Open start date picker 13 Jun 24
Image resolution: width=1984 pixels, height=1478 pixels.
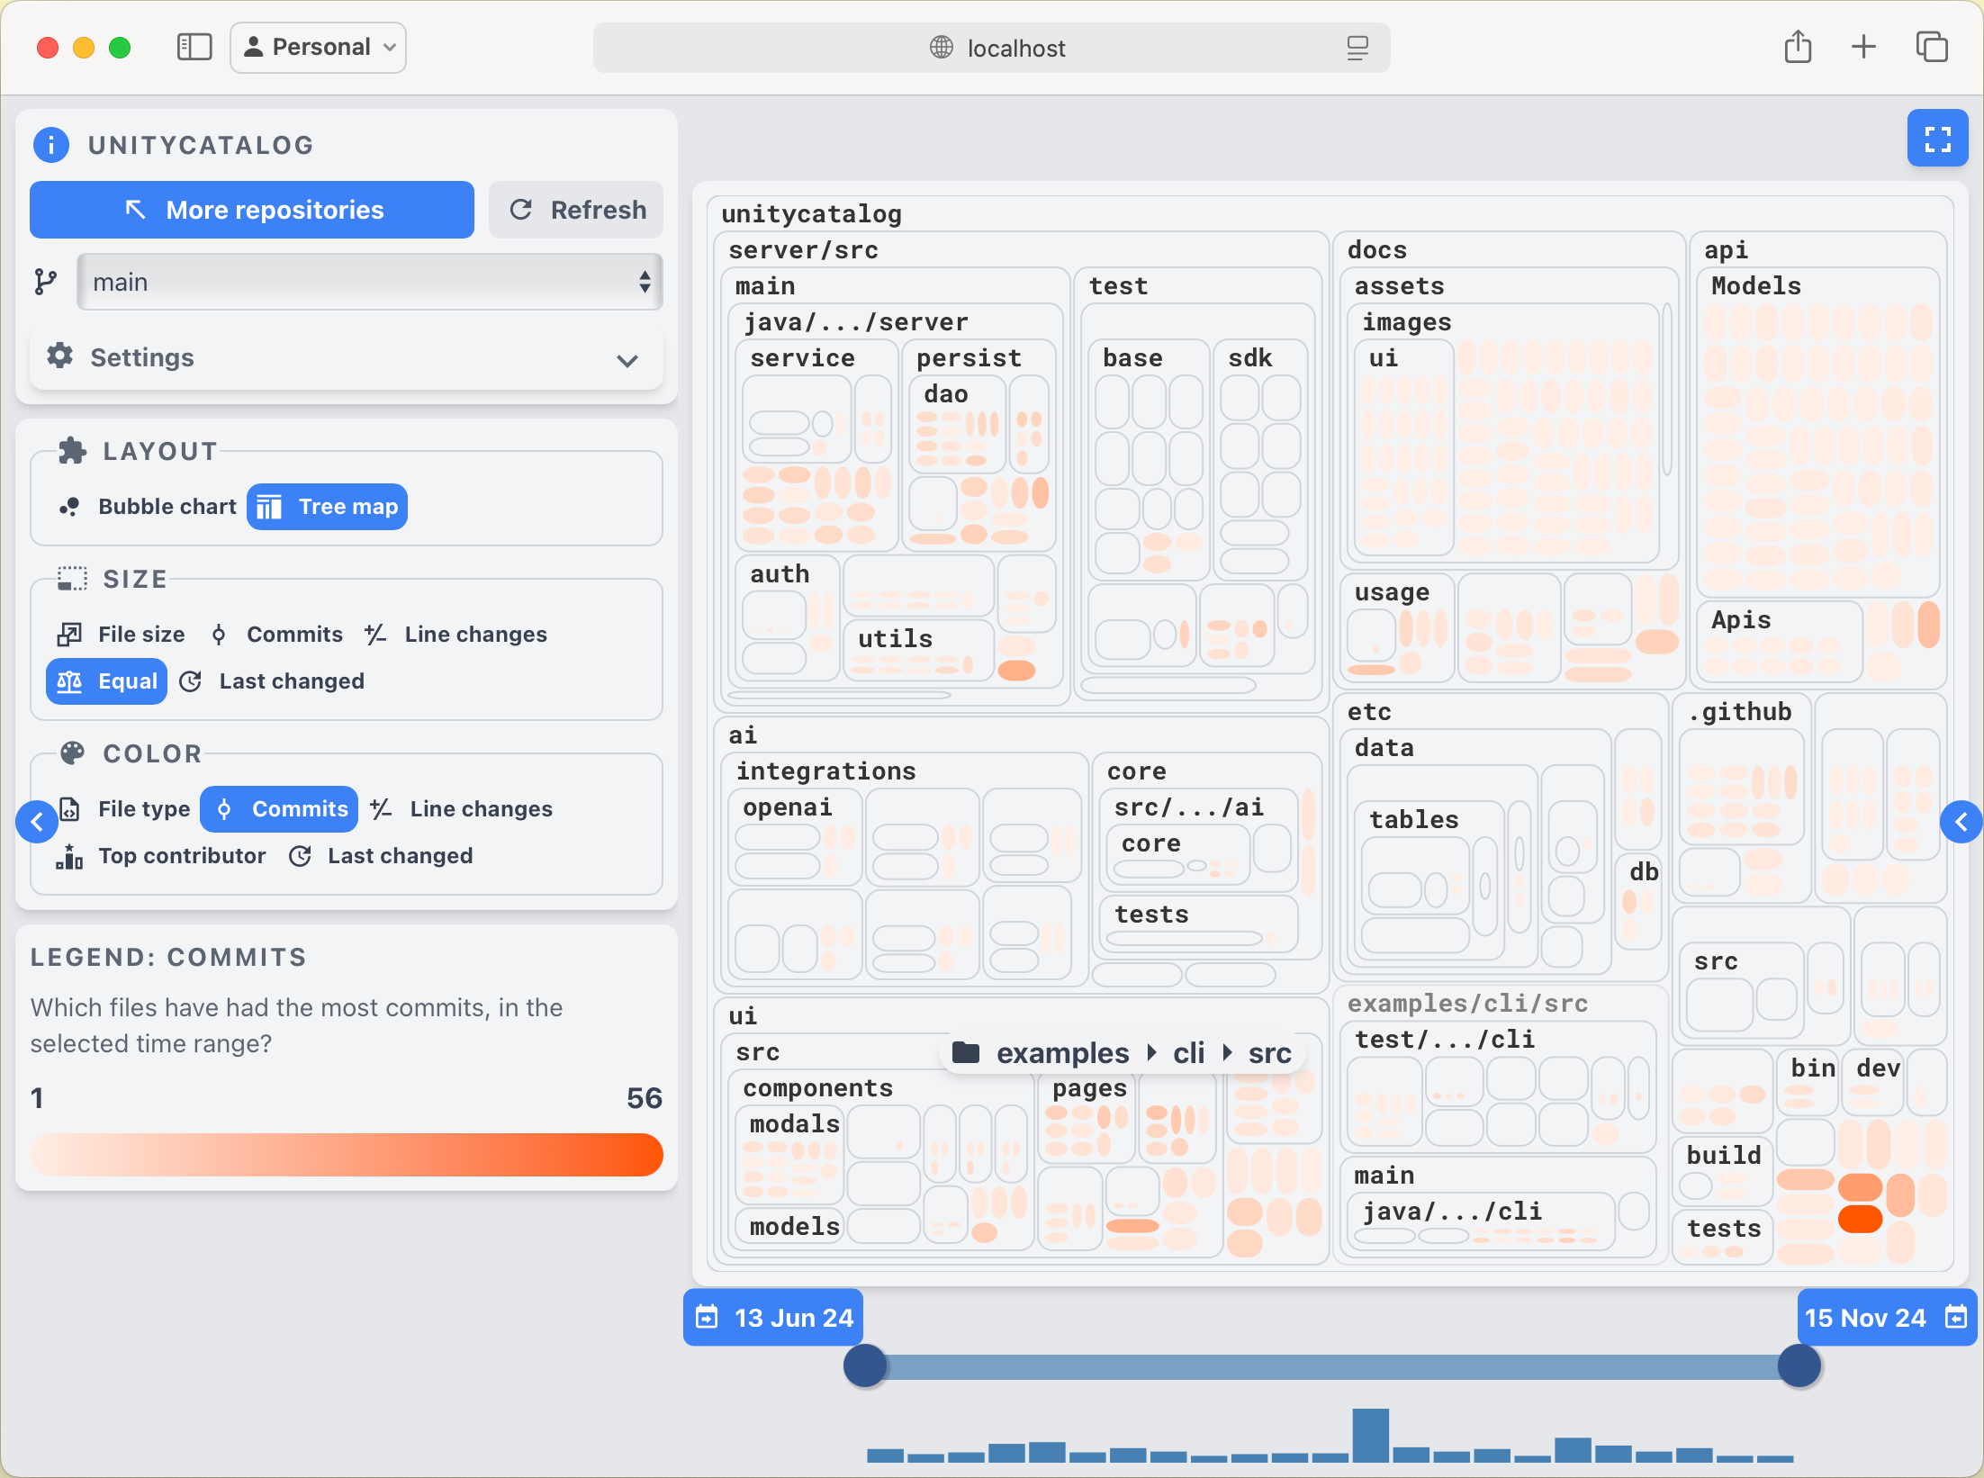773,1318
